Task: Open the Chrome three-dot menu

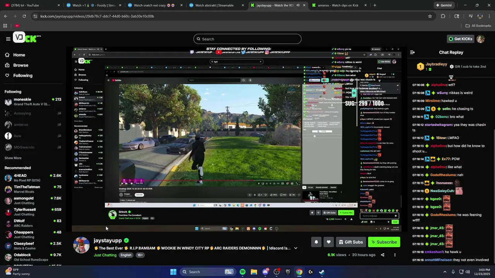Action: [490, 16]
